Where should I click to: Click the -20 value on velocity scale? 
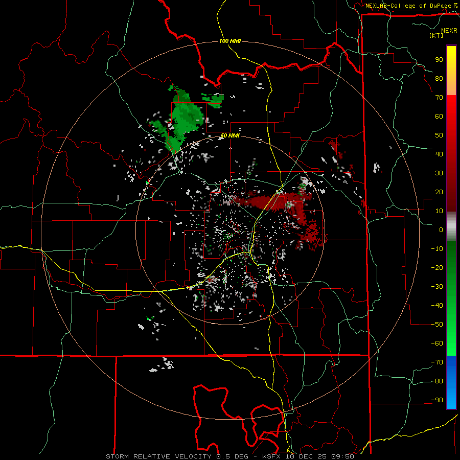[437, 268]
